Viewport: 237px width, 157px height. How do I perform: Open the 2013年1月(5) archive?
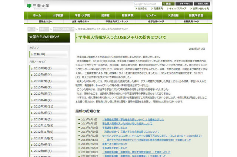[x=49, y=119]
